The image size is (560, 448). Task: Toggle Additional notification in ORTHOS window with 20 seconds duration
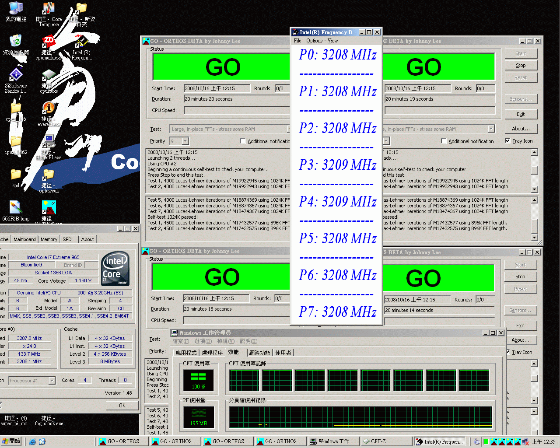243,141
